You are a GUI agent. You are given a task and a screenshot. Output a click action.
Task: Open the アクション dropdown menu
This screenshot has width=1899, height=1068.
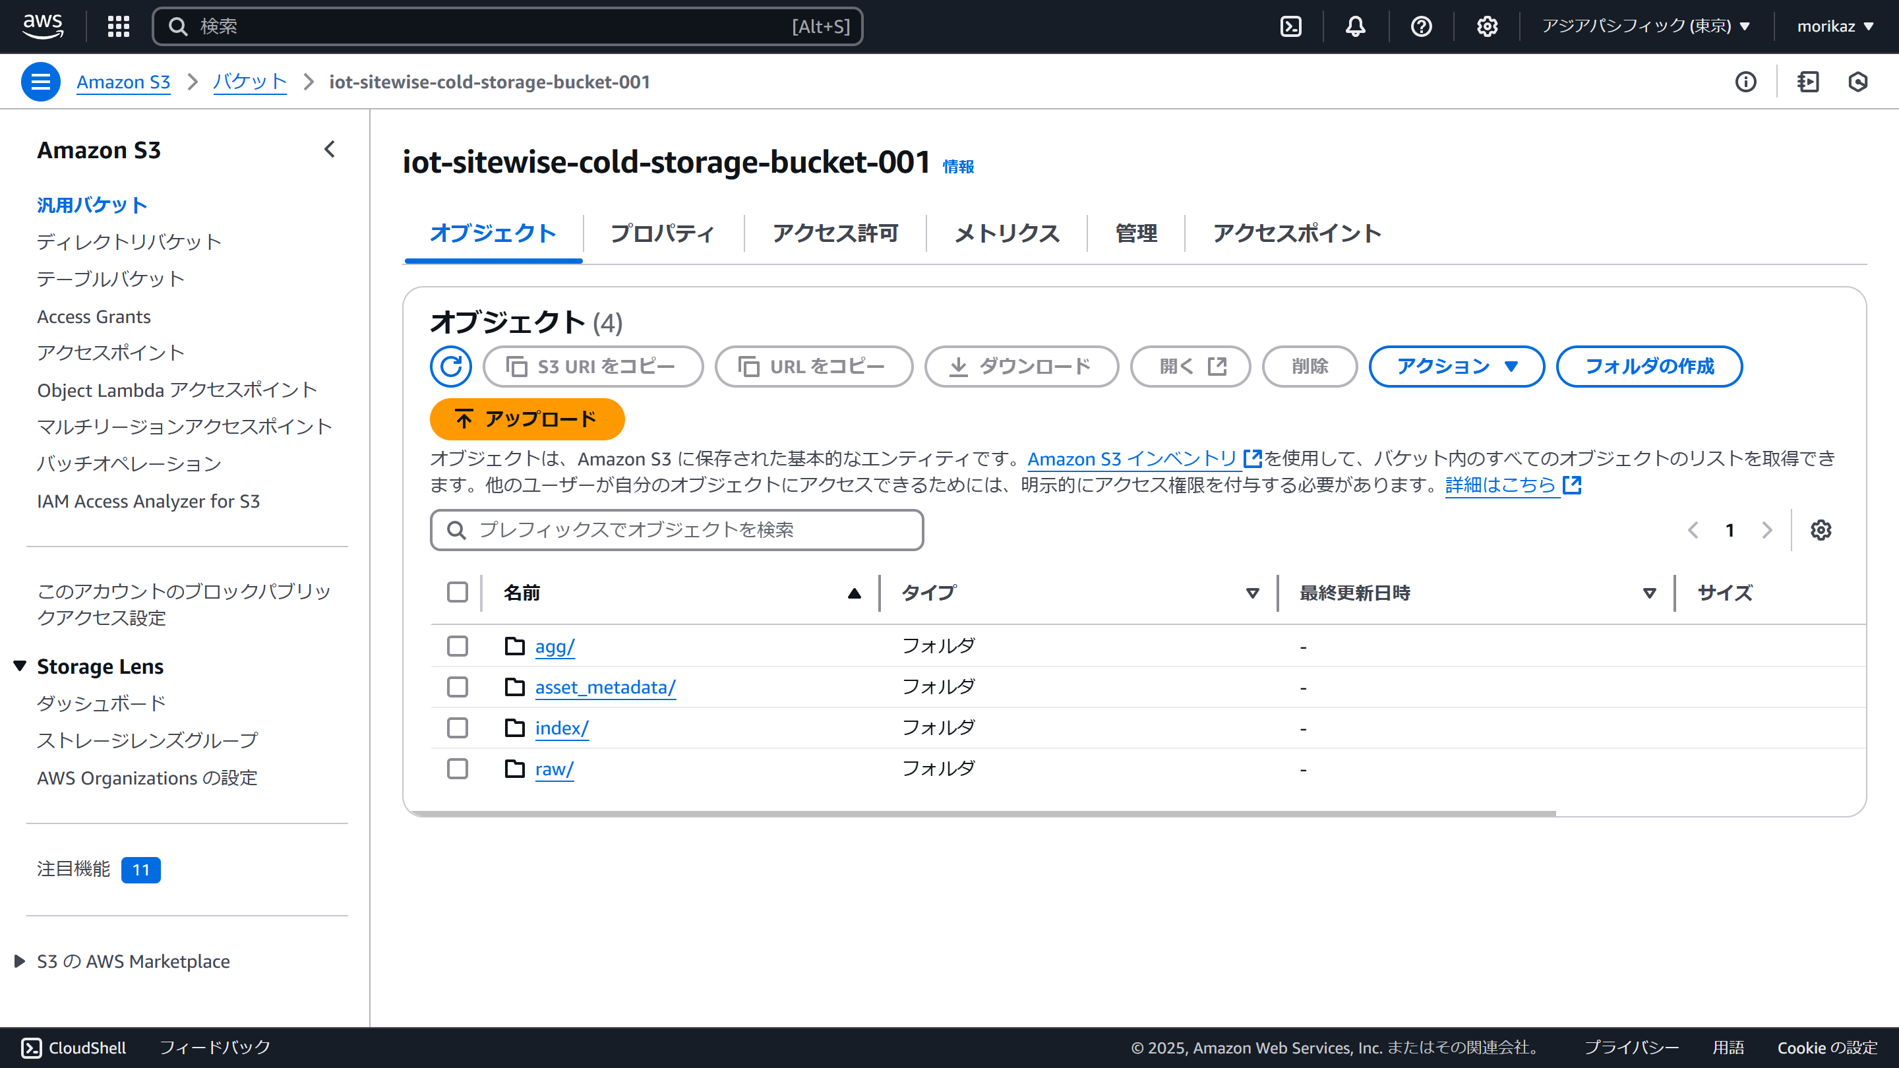(1456, 367)
